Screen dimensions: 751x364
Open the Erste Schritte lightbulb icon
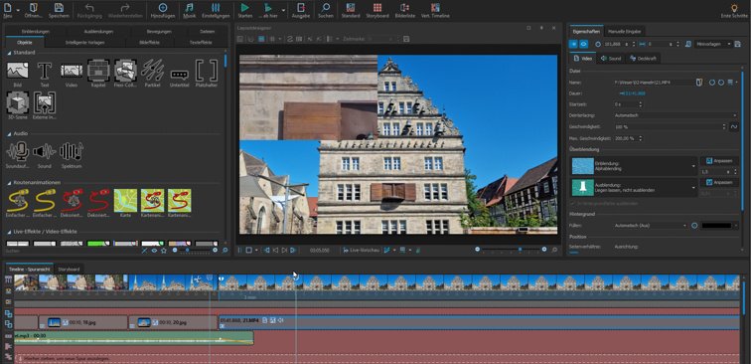pyautogui.click(x=734, y=8)
